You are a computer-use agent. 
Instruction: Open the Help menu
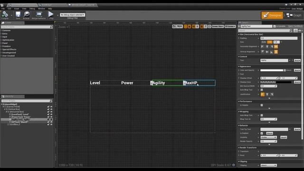pos(50,9)
